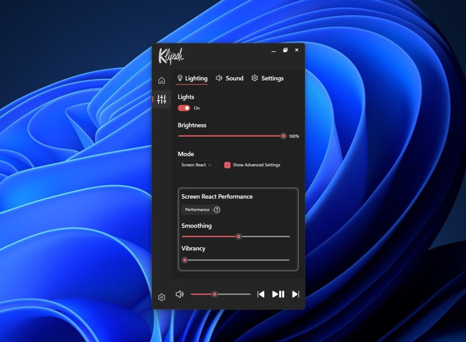Viewport: 466px width, 342px height.
Task: Select the equalizer sliders sidebar icon
Action: coord(162,99)
